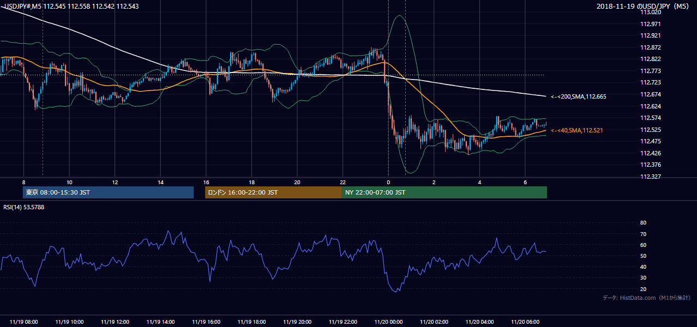
Task: Click price level 112.971 on the axis
Action: click(651, 24)
